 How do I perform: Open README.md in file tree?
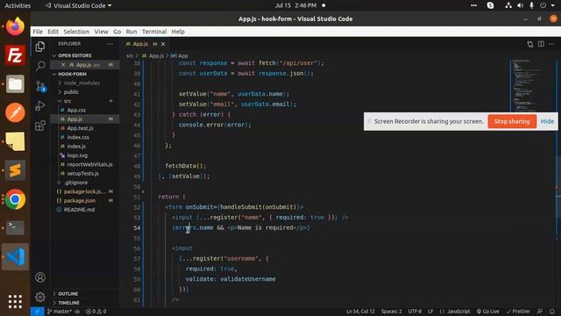[x=79, y=210]
